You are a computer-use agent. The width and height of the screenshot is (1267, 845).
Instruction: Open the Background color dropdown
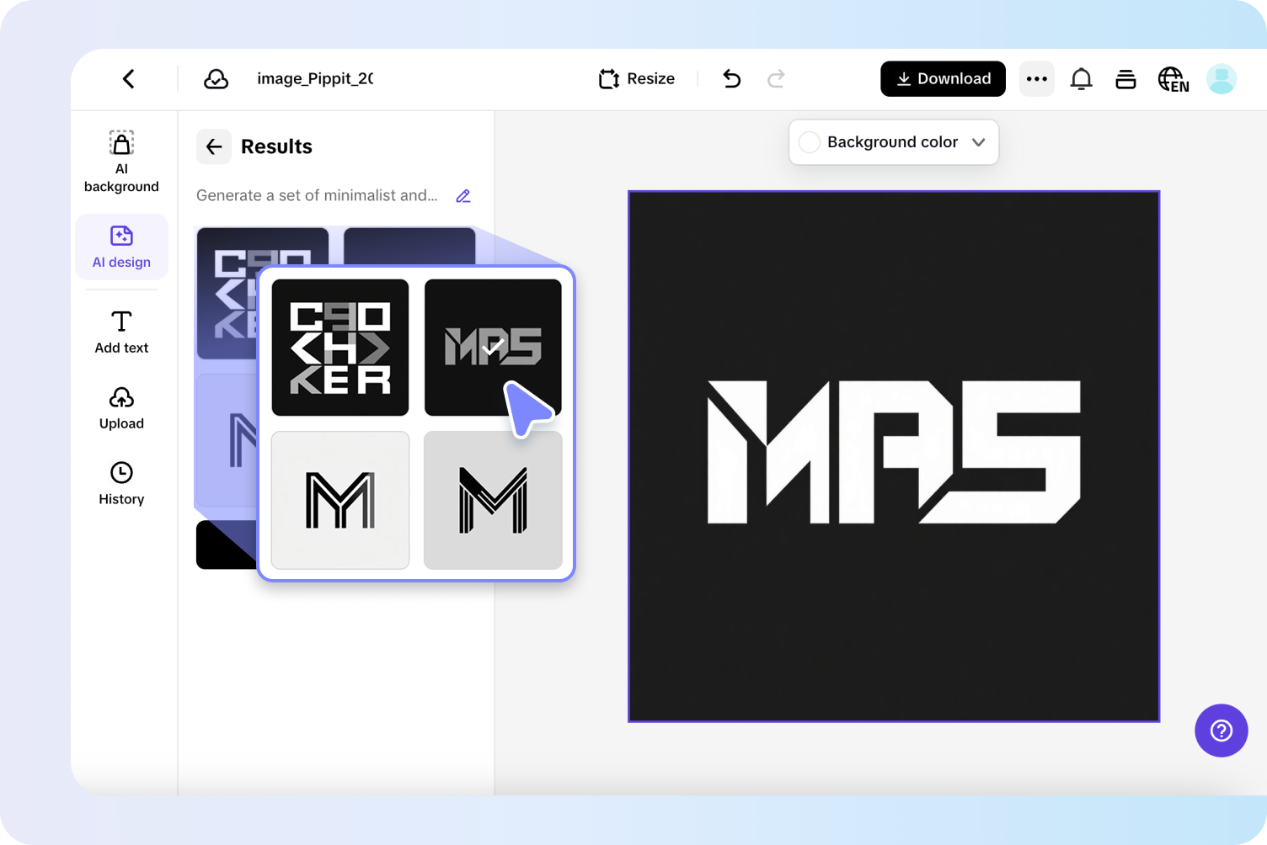(893, 142)
